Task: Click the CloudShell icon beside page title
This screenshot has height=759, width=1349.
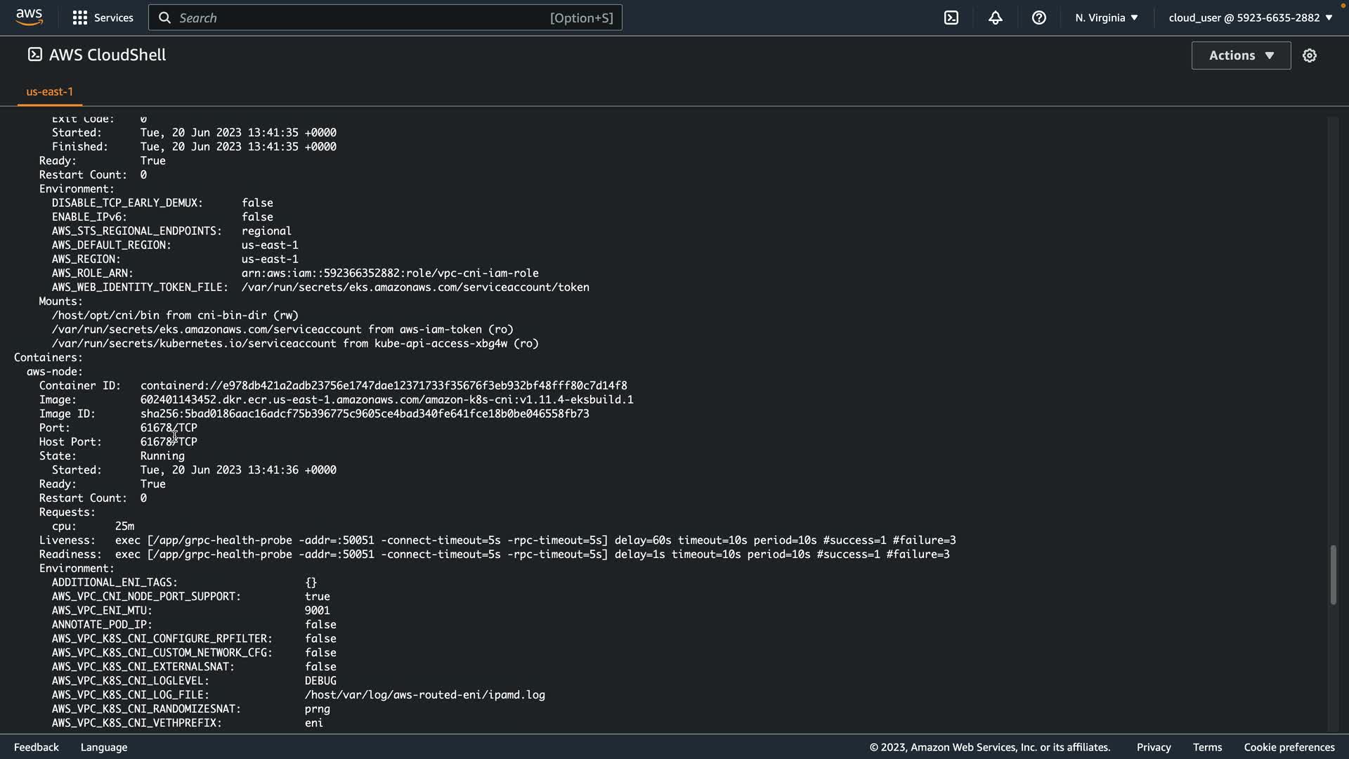Action: click(34, 55)
